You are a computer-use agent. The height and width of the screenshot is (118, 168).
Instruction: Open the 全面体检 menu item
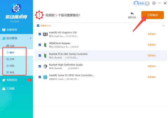(17, 30)
